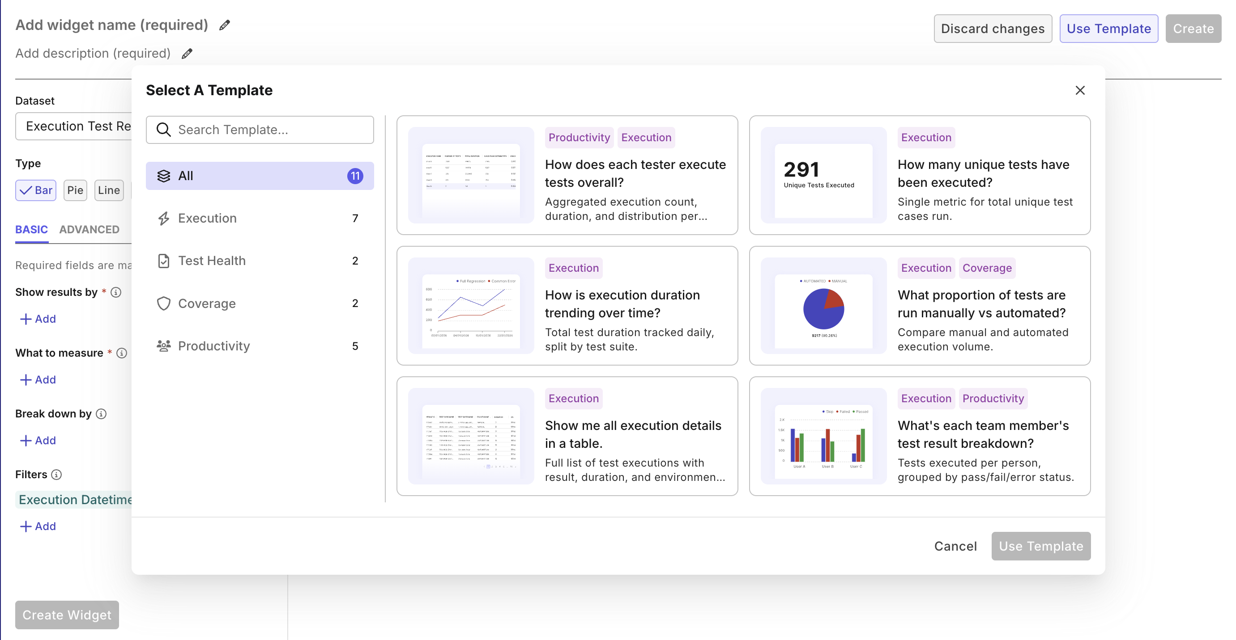
Task: Click Add under What to measure
Action: pyautogui.click(x=38, y=379)
